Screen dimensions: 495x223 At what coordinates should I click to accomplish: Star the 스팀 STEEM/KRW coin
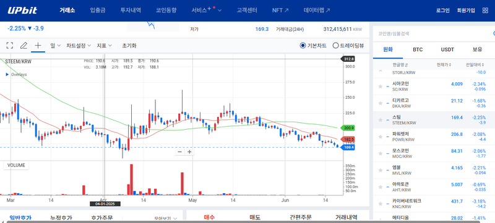[381, 120]
